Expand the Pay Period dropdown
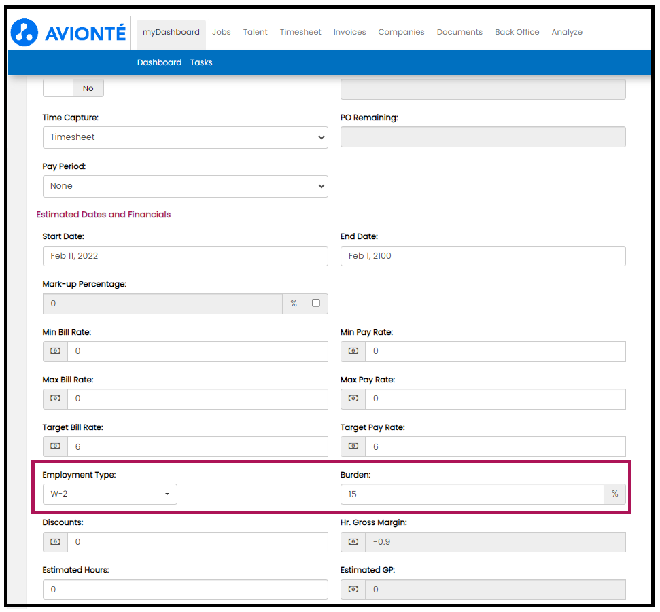This screenshot has height=612, width=660. point(185,186)
